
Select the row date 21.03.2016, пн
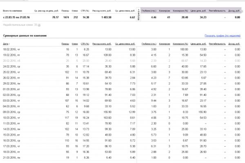pos(11,158)
